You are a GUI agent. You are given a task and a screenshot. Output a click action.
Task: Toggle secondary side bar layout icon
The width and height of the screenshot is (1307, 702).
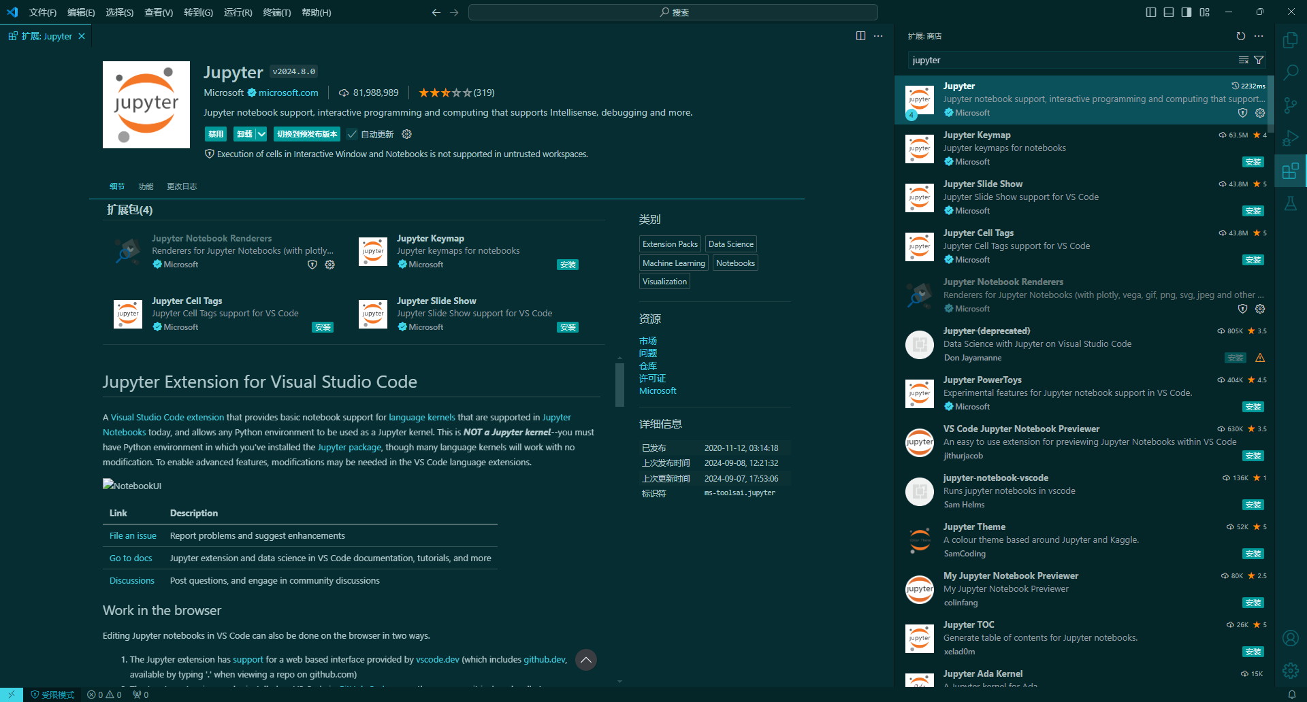point(1187,12)
